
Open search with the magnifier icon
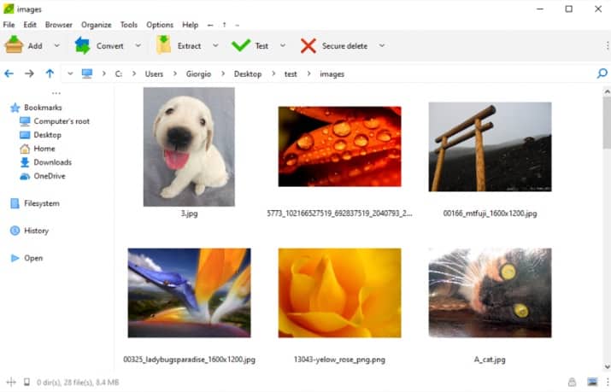click(x=602, y=74)
